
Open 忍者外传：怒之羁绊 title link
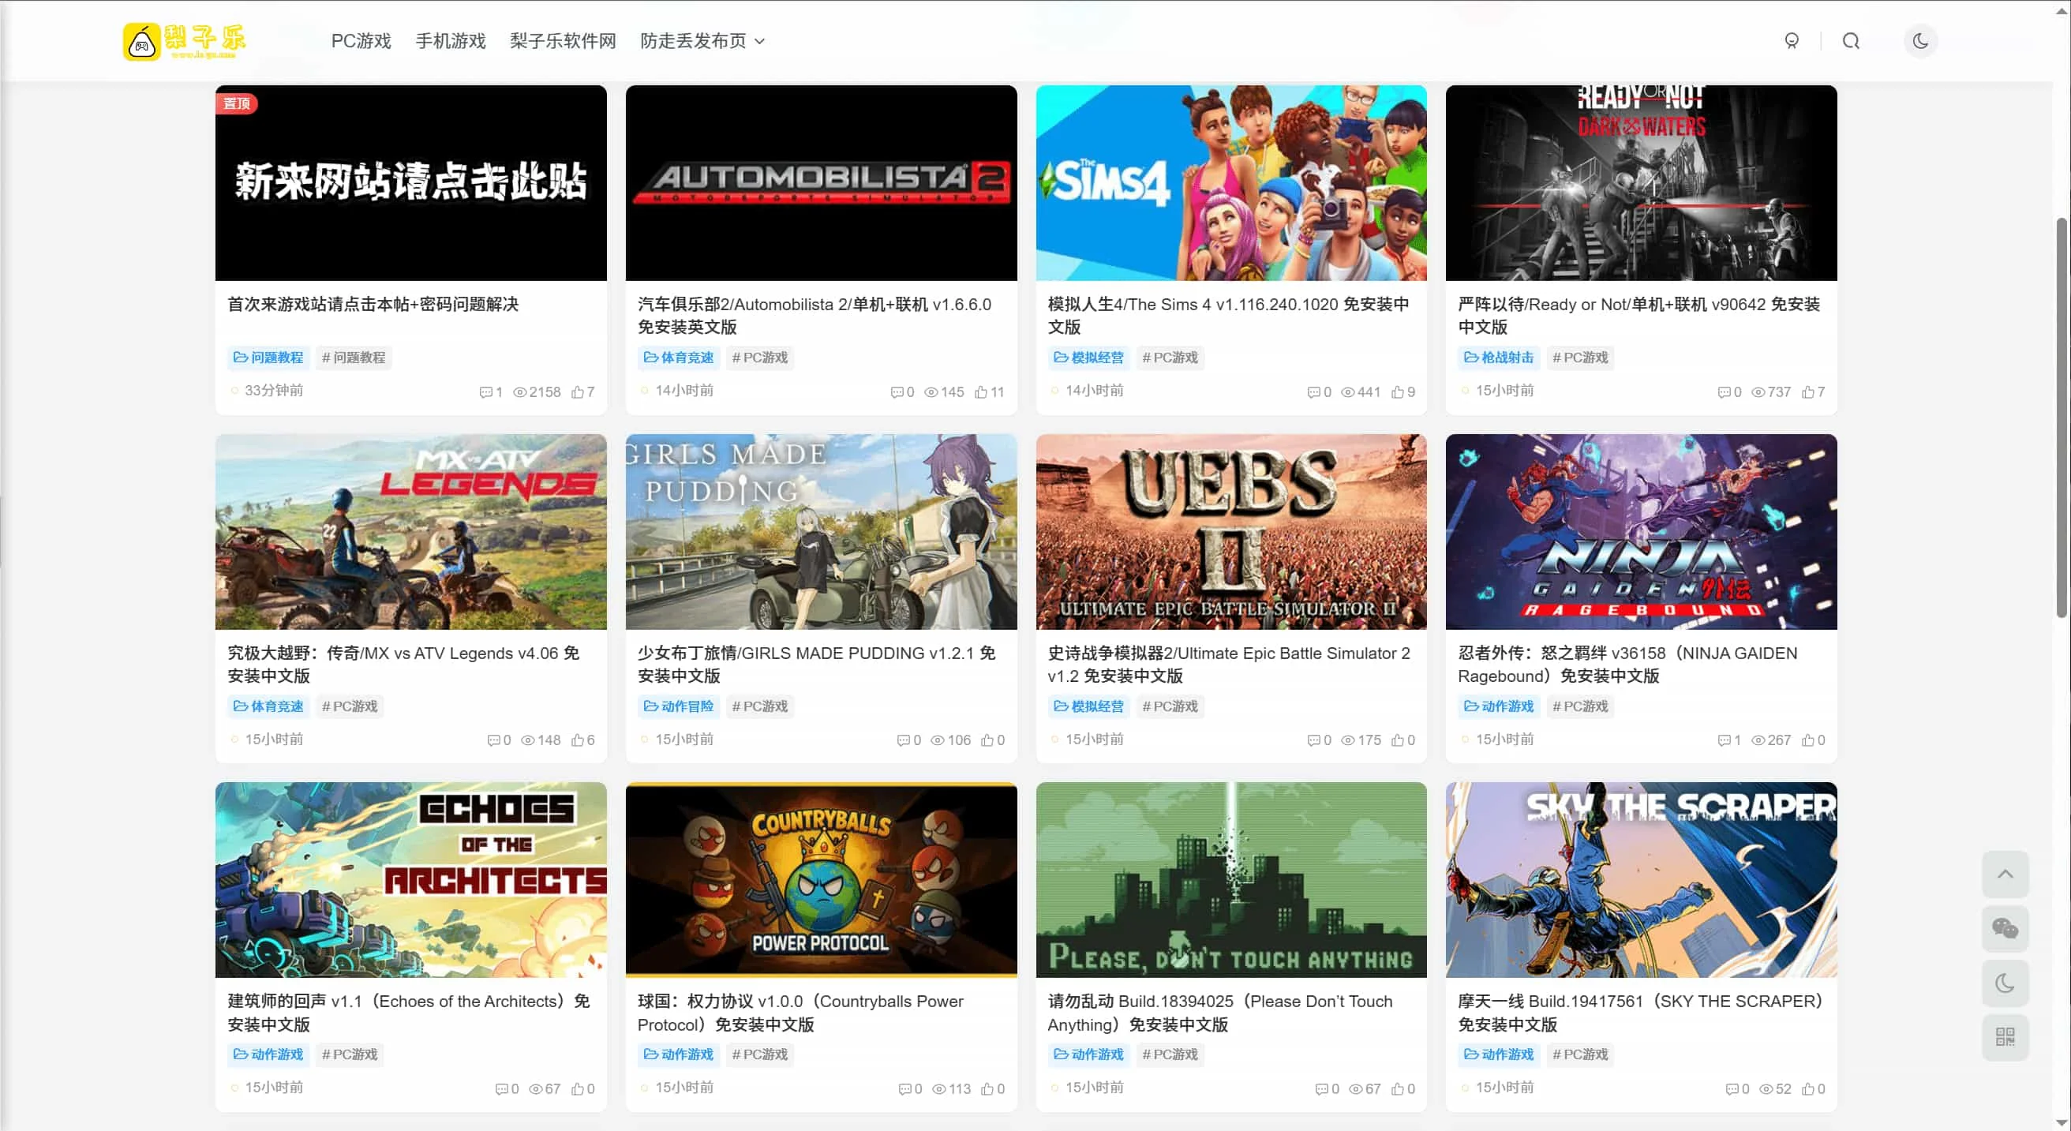point(1627,664)
